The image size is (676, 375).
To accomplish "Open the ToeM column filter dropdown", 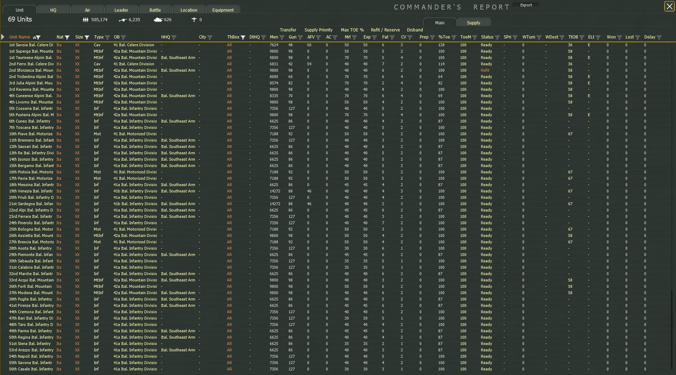I will pyautogui.click(x=475, y=37).
